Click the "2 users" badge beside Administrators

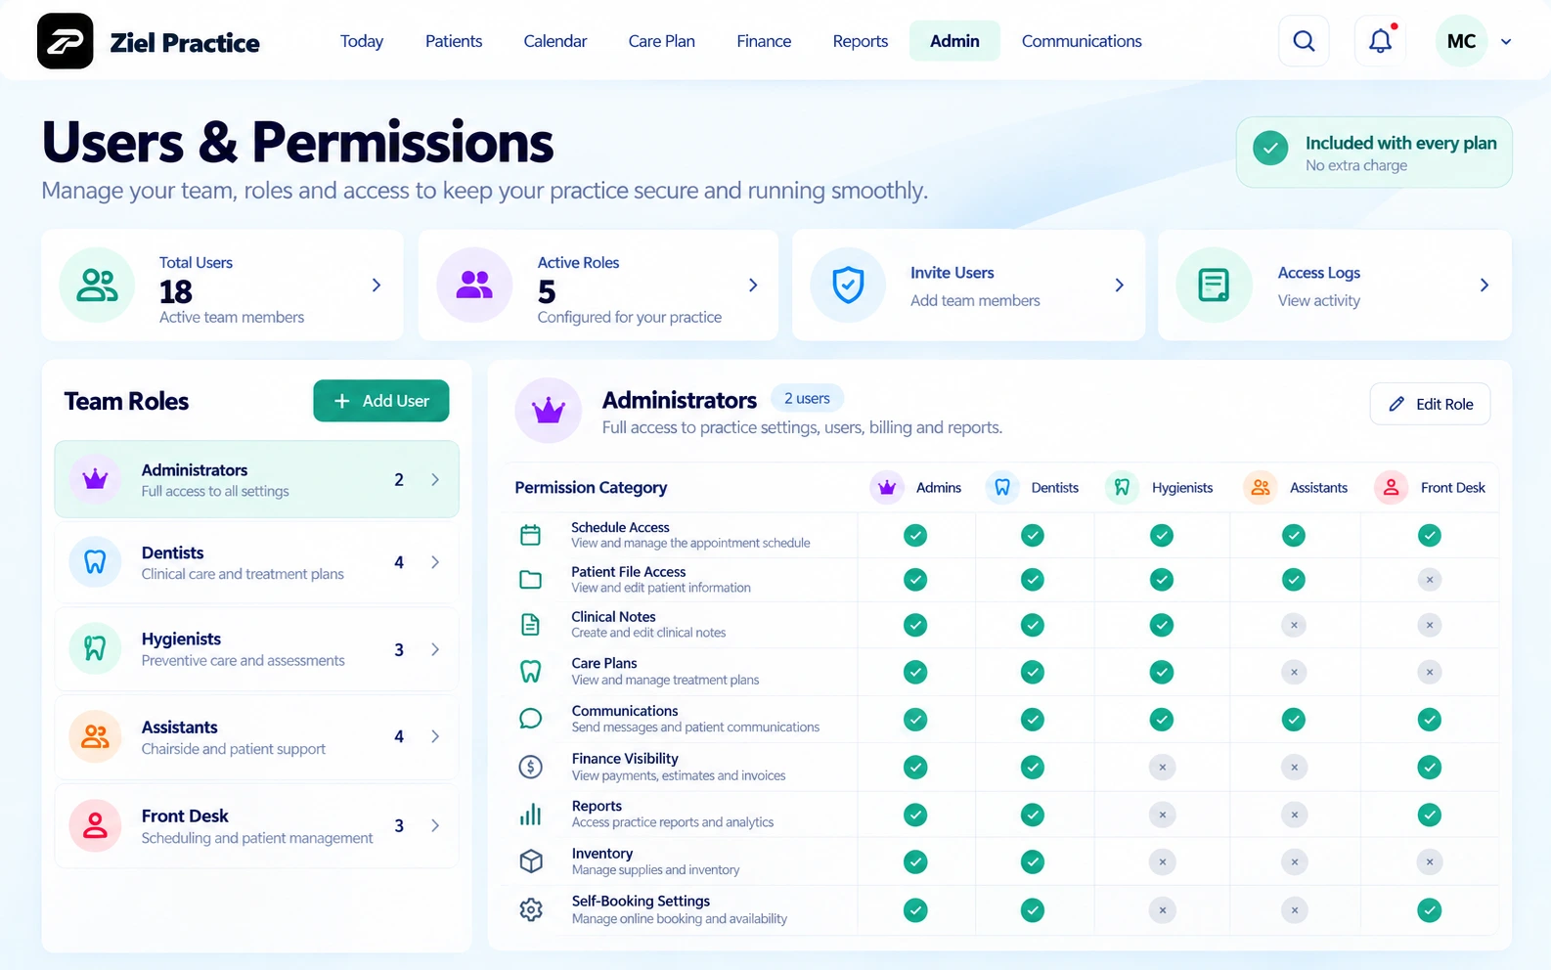(x=807, y=398)
